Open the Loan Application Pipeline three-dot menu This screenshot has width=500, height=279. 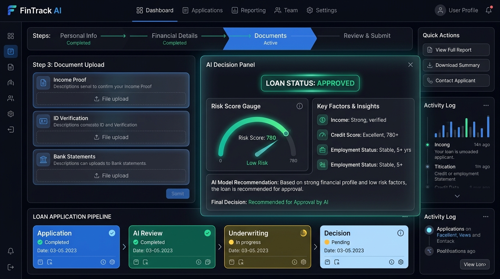pos(405,217)
